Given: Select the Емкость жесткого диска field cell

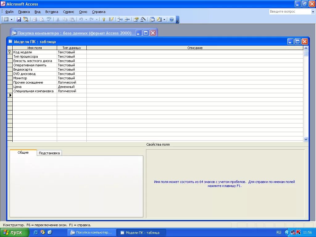Looking at the screenshot, I should (35, 61).
